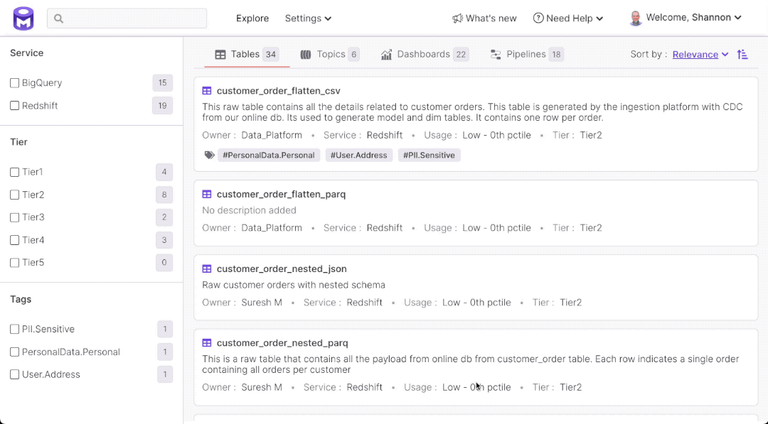Enable the BigQuery service filter checkbox
The image size is (768, 424).
point(13,82)
